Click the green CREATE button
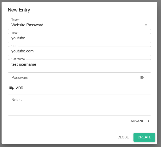Screen dimensions: 161x147 pyautogui.click(x=144, y=137)
